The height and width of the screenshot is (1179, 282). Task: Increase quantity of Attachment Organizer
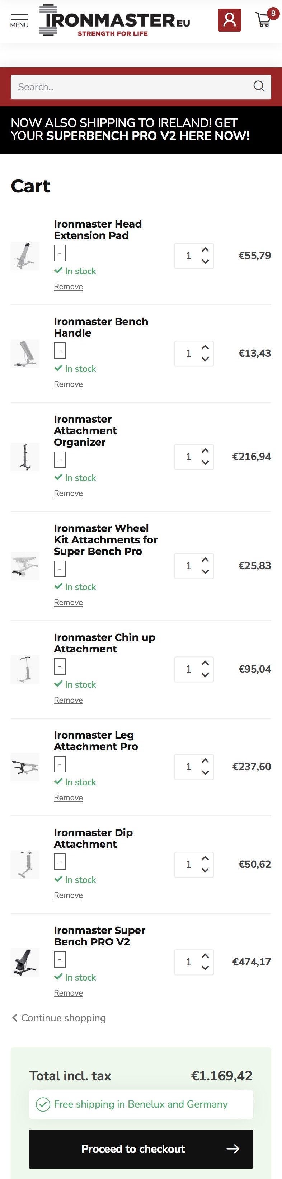click(205, 451)
